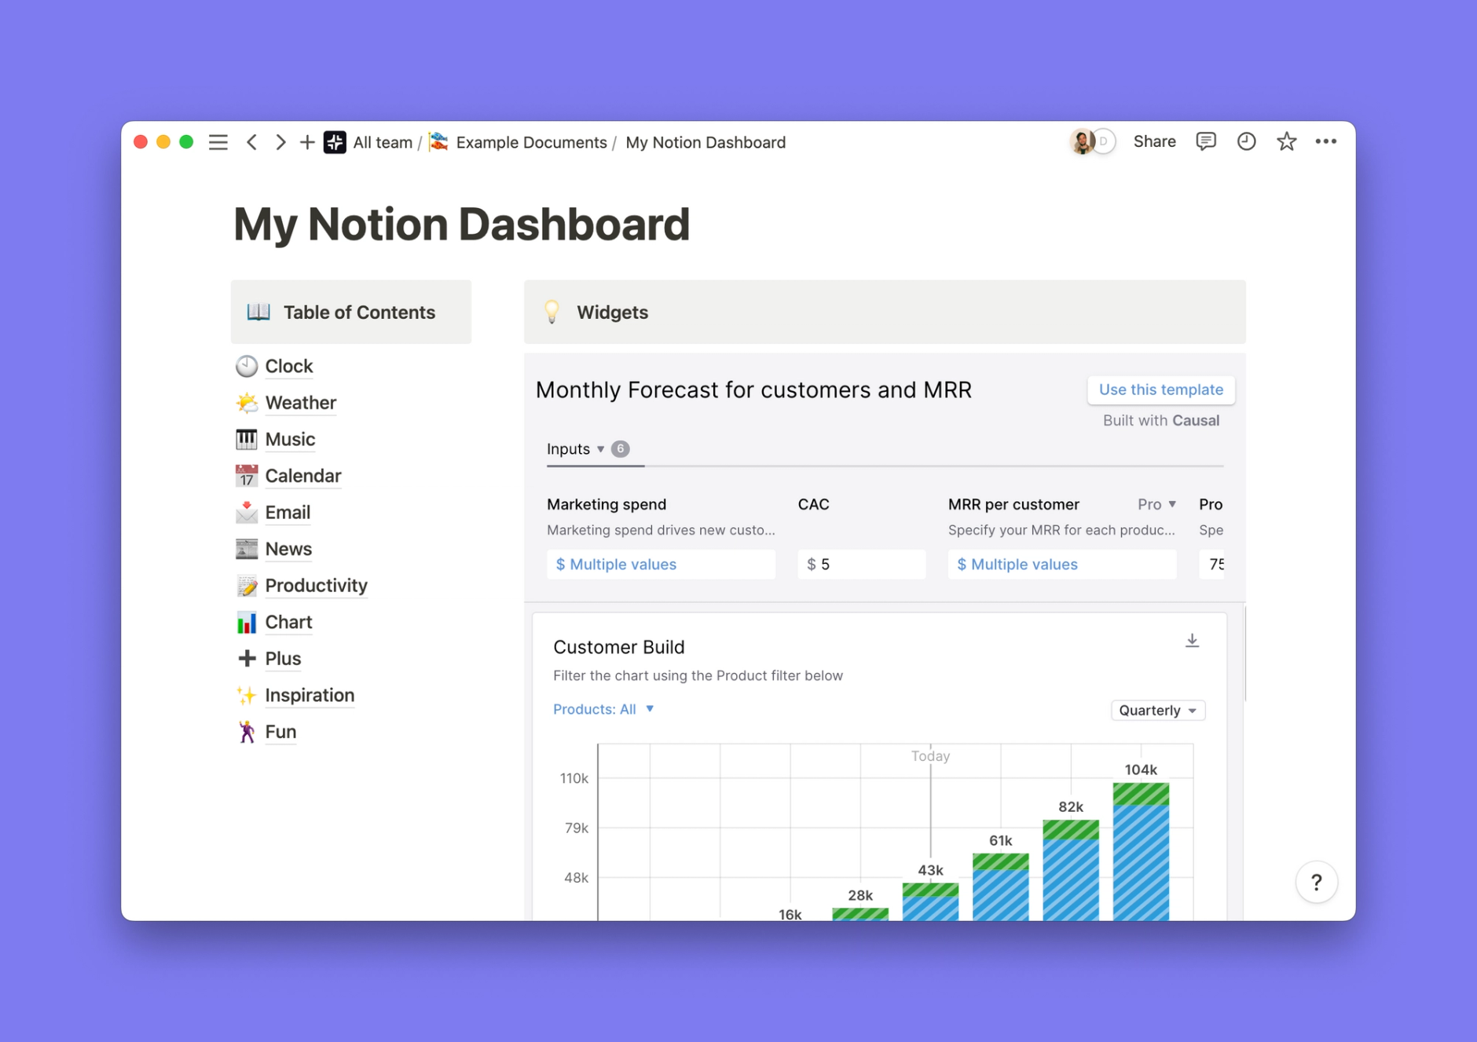Viewport: 1477px width, 1042px height.
Task: Open the help question mark button
Action: point(1316,882)
